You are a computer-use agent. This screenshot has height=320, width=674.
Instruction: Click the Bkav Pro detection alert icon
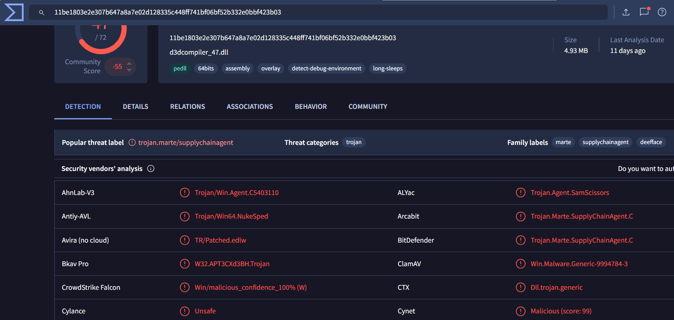(185, 264)
